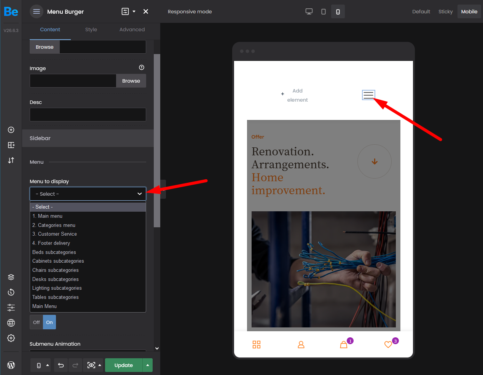Click grid icon in mobile bottom bar

pos(257,345)
